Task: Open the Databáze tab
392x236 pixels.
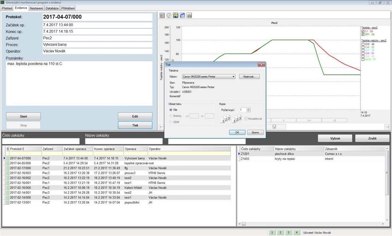Action: pos(52,8)
